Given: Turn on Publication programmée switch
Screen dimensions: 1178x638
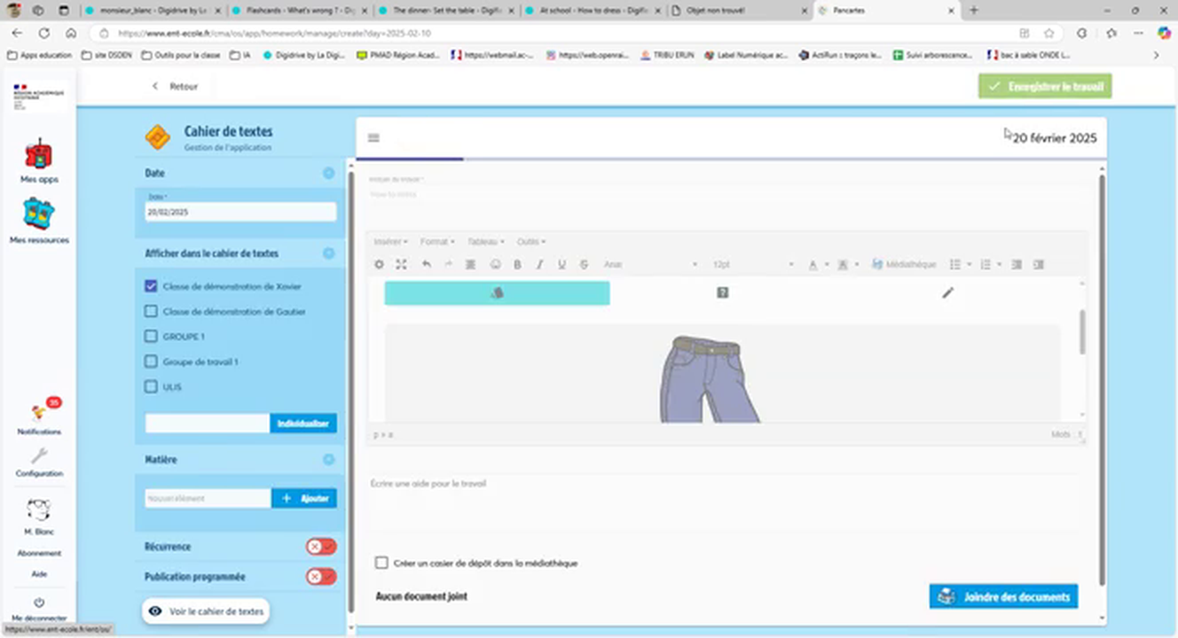Looking at the screenshot, I should coord(321,577).
